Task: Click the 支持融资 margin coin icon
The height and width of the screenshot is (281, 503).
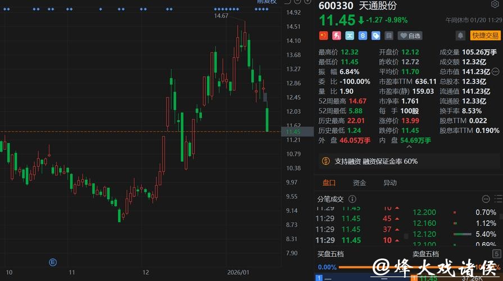Action: (x=325, y=161)
